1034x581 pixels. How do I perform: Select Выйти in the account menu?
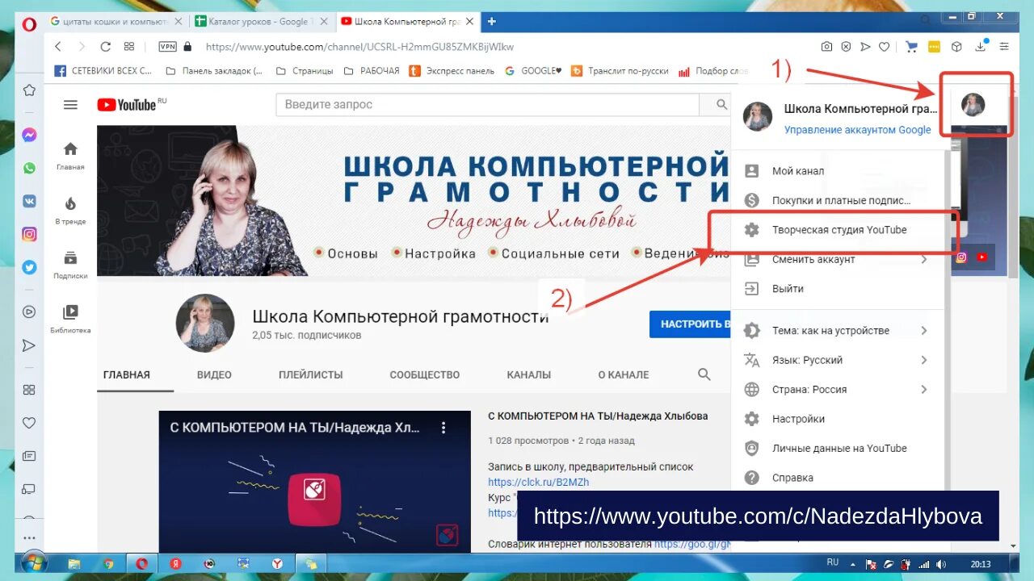837,289
